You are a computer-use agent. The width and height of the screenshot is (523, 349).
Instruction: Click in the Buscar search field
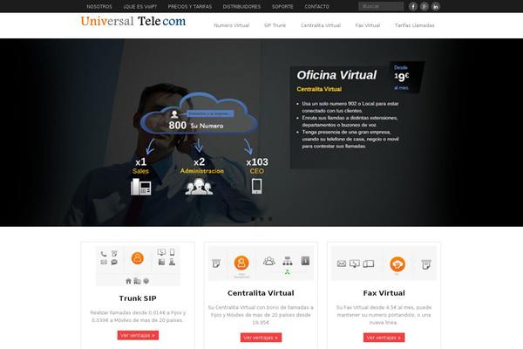click(381, 6)
